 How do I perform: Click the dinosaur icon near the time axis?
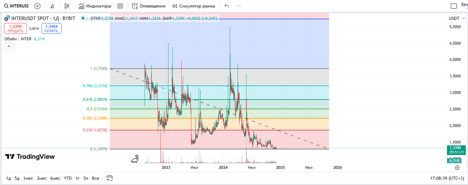tap(135, 158)
